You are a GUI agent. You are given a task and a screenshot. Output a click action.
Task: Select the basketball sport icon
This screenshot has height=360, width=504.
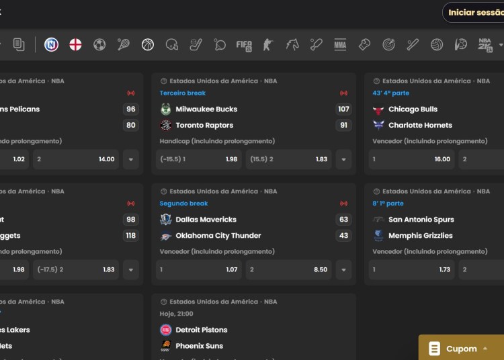point(148,45)
